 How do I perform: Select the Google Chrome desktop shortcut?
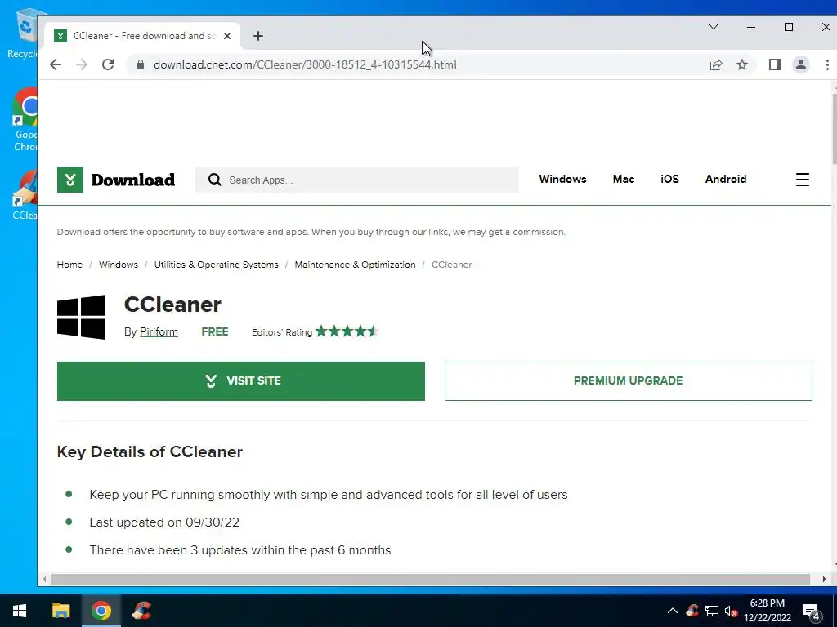pyautogui.click(x=24, y=120)
